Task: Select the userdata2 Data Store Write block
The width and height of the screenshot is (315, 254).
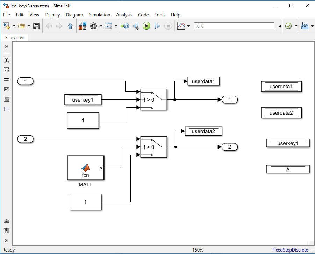Action: (203, 131)
